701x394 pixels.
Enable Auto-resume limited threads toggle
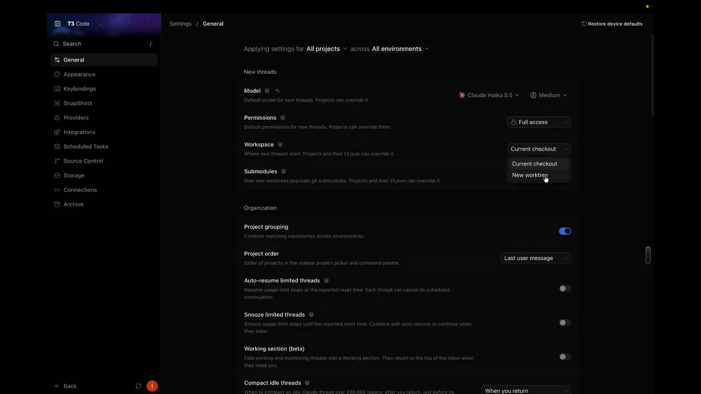coord(565,288)
